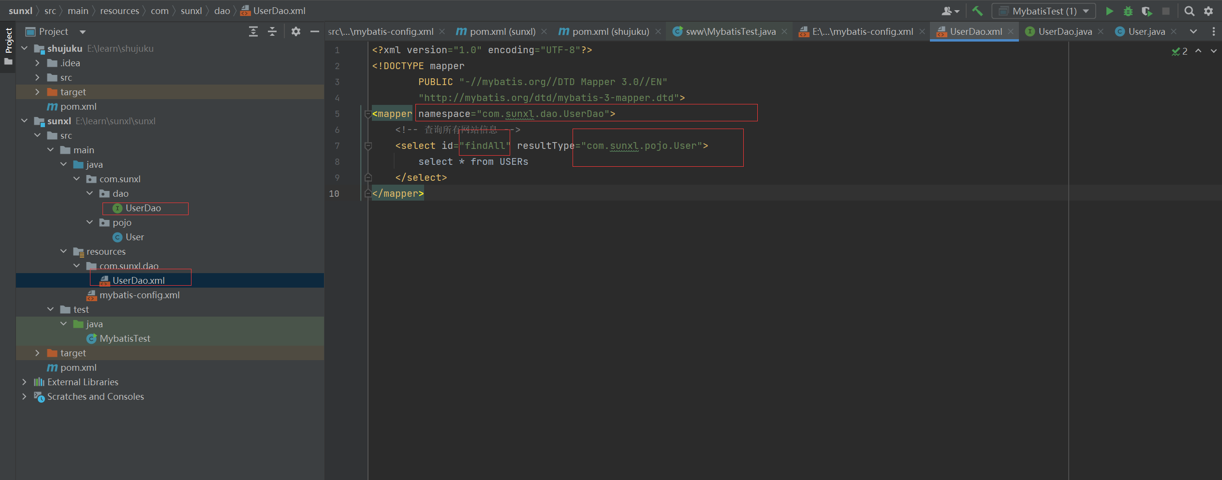Select shujuku pom.xml in tree
The width and height of the screenshot is (1222, 480).
(x=78, y=107)
